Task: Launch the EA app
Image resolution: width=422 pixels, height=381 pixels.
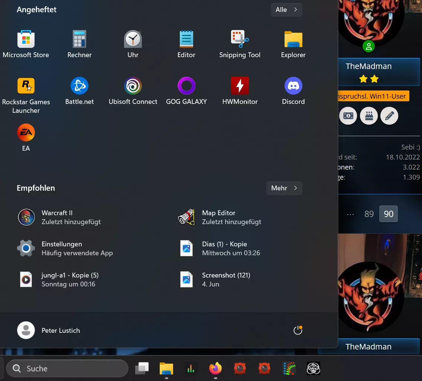Action: tap(26, 138)
